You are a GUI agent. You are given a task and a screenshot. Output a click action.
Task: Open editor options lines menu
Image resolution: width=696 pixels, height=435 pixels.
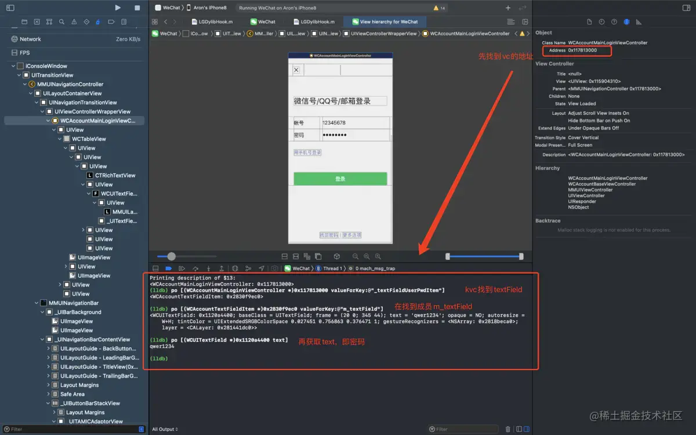click(511, 21)
